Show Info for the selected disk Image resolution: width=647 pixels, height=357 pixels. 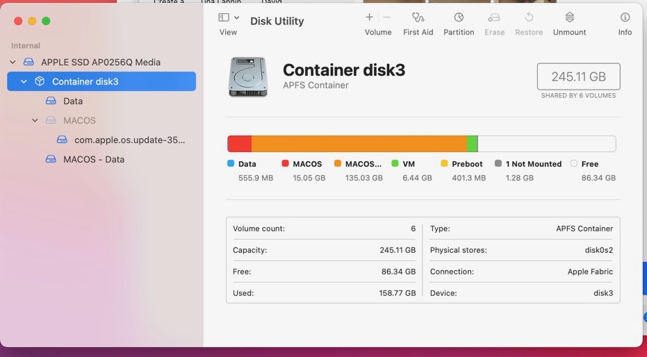coord(625,17)
